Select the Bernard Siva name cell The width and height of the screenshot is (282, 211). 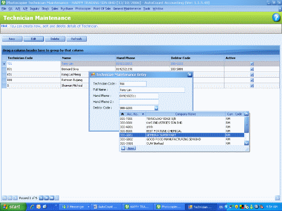(x=88, y=69)
